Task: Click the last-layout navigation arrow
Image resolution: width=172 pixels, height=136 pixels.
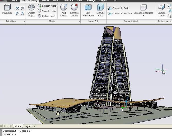Action: 11,126
